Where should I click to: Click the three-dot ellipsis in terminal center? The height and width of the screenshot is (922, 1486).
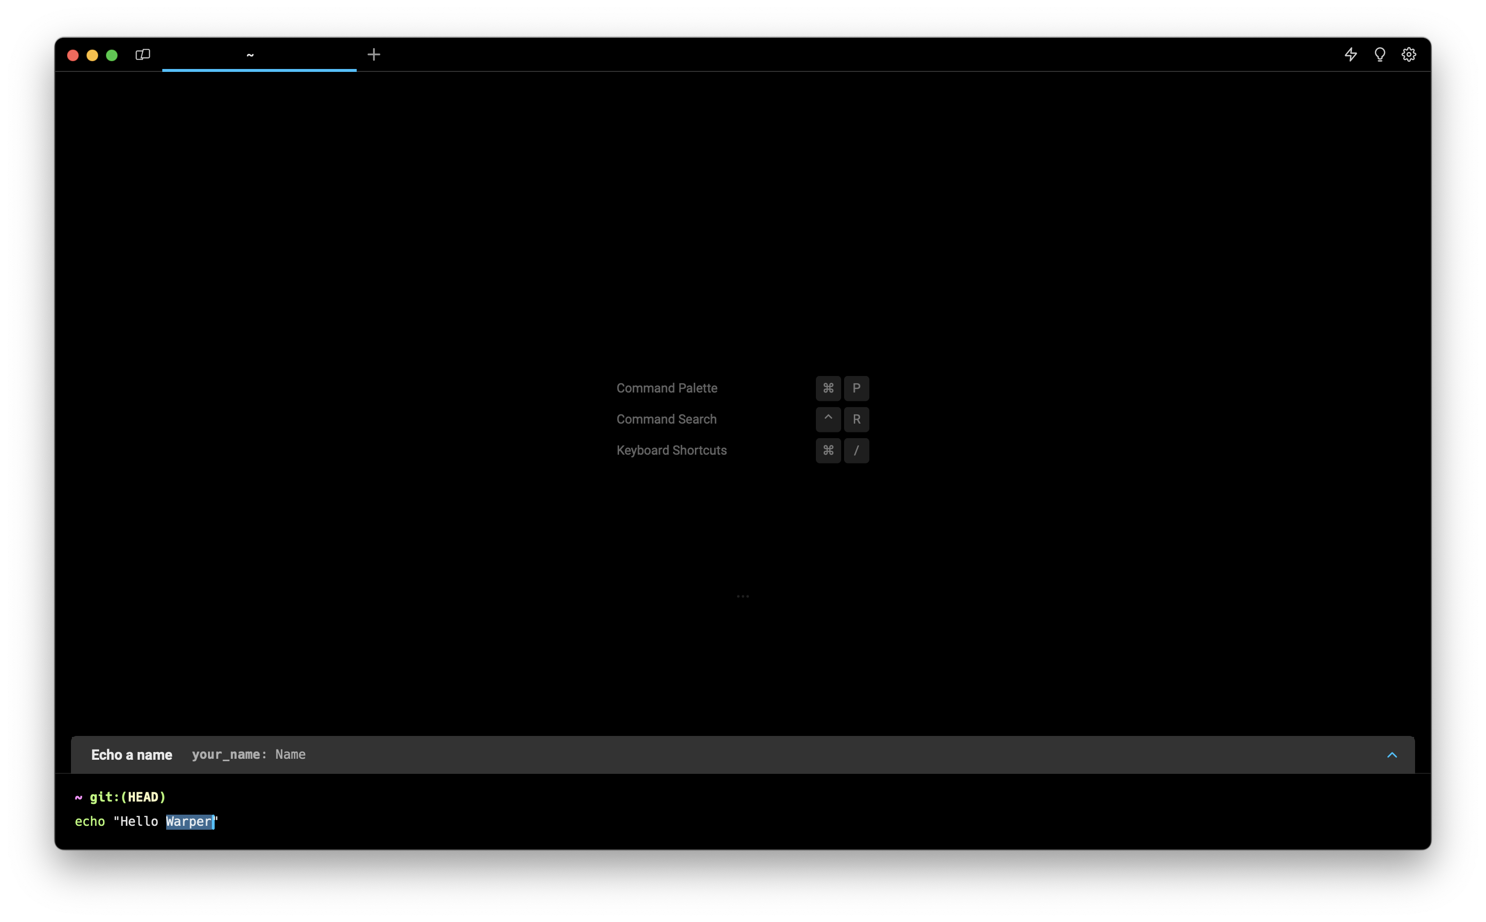pos(743,597)
